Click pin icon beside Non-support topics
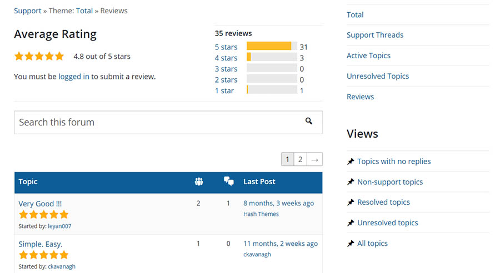This screenshot has height=273, width=500. pos(351,182)
